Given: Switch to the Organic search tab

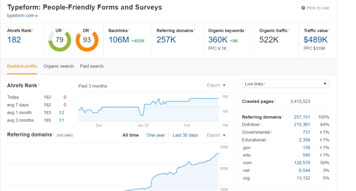Looking at the screenshot, I should [x=58, y=66].
